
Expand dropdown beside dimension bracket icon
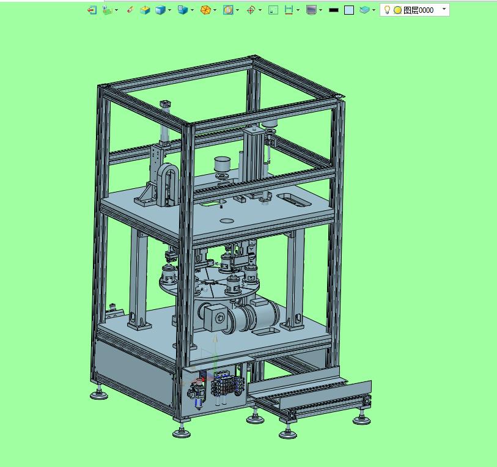(x=298, y=10)
